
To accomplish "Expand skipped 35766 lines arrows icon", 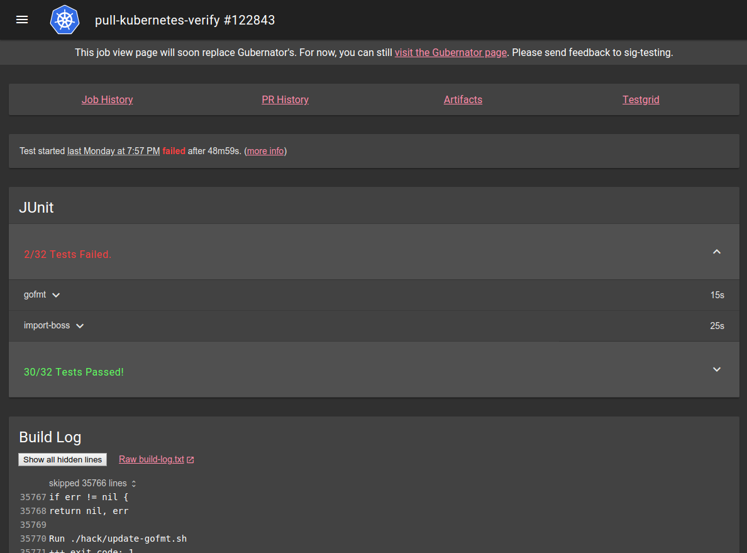I will click(134, 484).
